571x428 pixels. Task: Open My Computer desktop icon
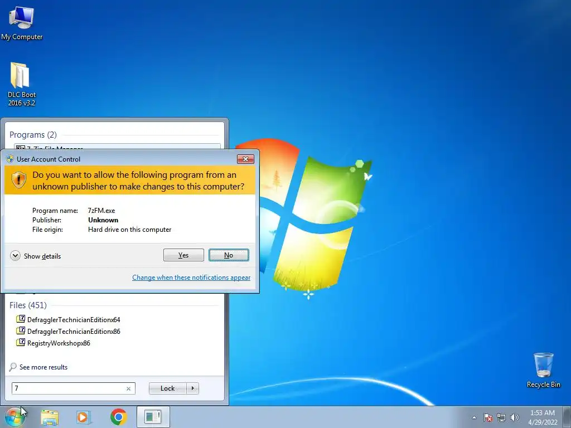tap(22, 22)
